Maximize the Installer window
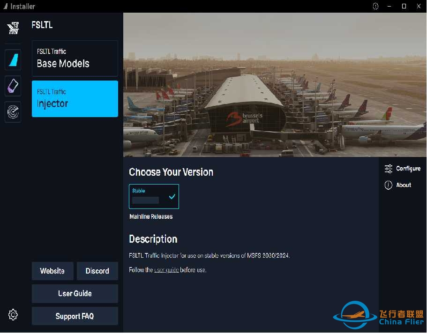427x334 pixels. point(404,6)
